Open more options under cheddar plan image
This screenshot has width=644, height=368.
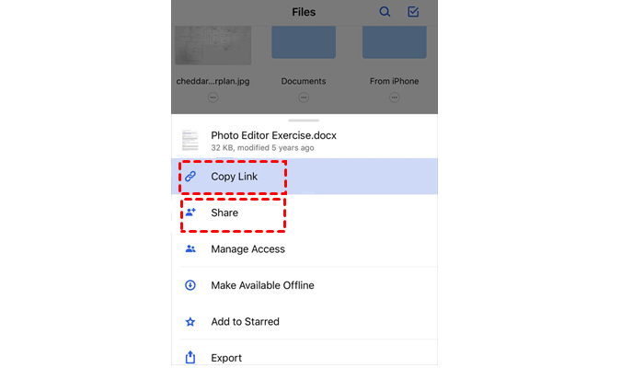[213, 97]
